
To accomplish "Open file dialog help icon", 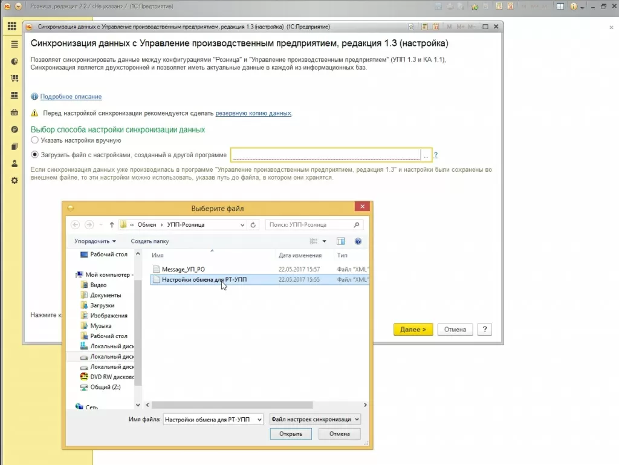I will tap(358, 241).
